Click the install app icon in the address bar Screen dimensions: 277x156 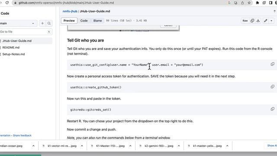[x=235, y=3]
